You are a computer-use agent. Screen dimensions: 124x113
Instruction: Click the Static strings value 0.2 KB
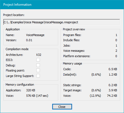pos(113,85)
